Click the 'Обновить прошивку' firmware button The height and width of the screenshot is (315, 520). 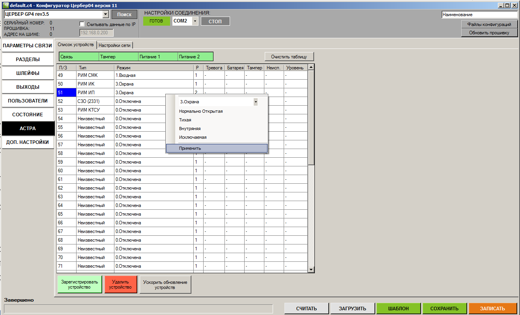(x=489, y=33)
